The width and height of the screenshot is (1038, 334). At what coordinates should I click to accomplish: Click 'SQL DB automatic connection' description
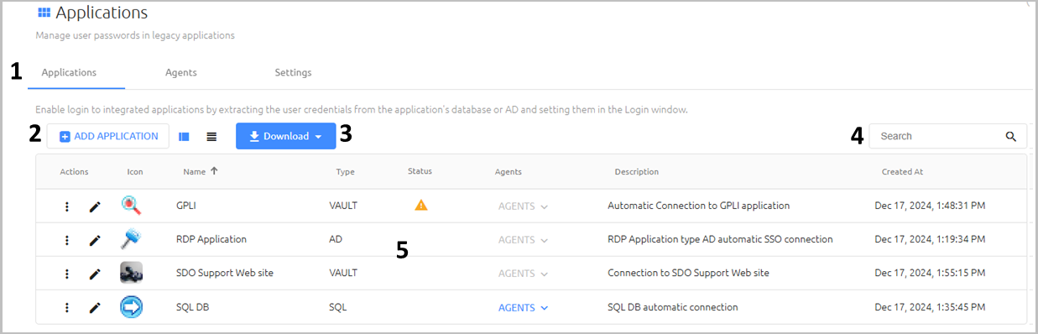(673, 307)
